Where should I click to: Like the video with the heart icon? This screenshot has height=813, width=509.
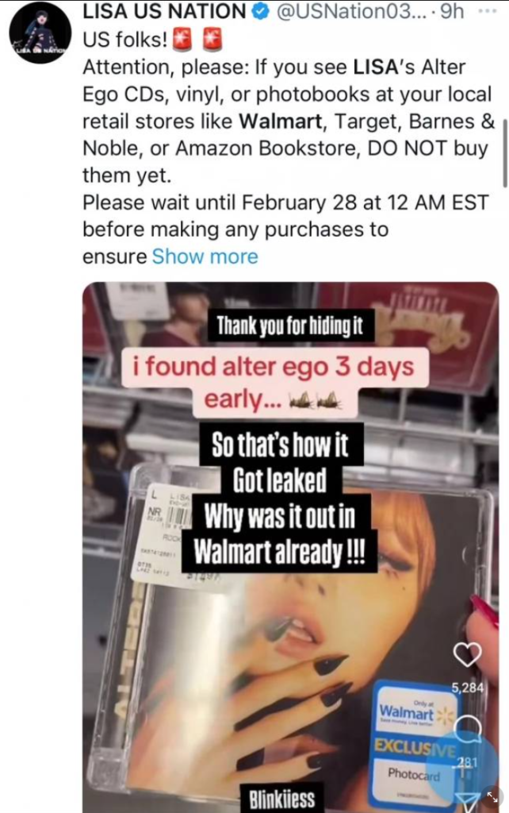click(x=467, y=654)
